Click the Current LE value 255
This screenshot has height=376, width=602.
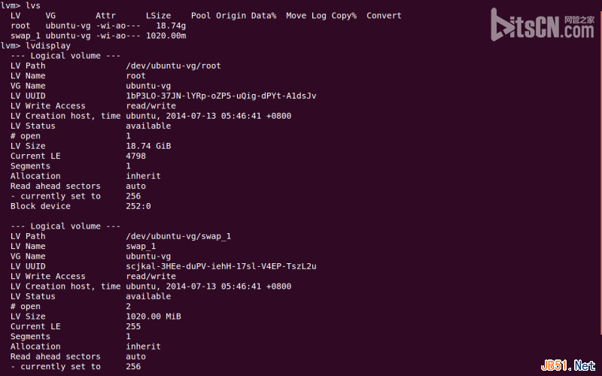click(x=133, y=326)
